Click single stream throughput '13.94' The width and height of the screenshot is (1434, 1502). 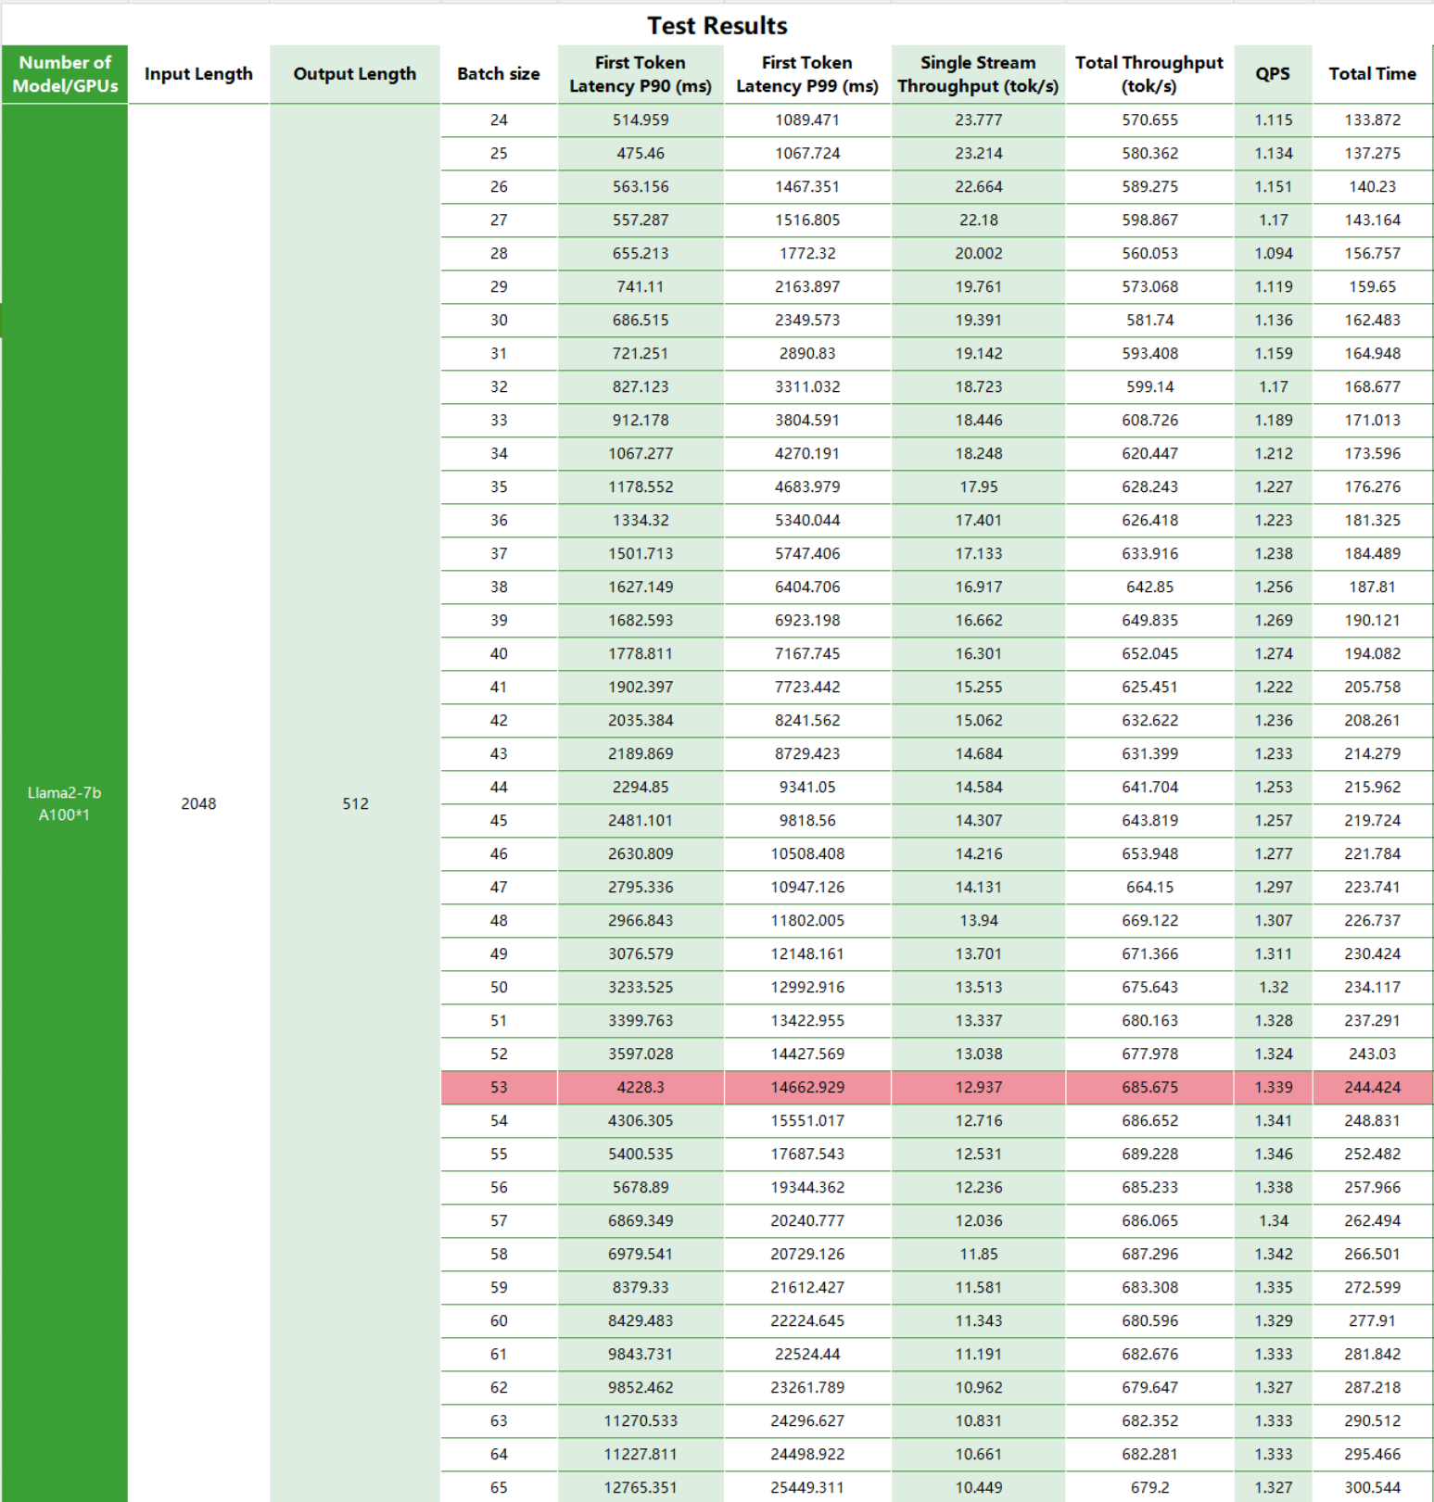pos(978,920)
